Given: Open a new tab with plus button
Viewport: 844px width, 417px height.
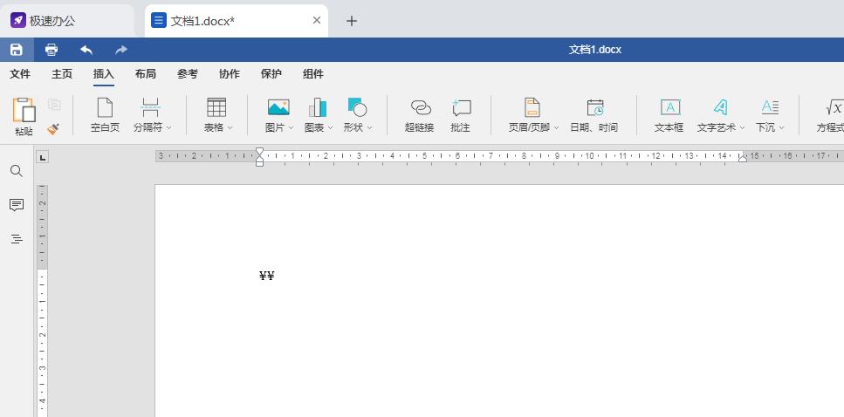Looking at the screenshot, I should [x=352, y=21].
